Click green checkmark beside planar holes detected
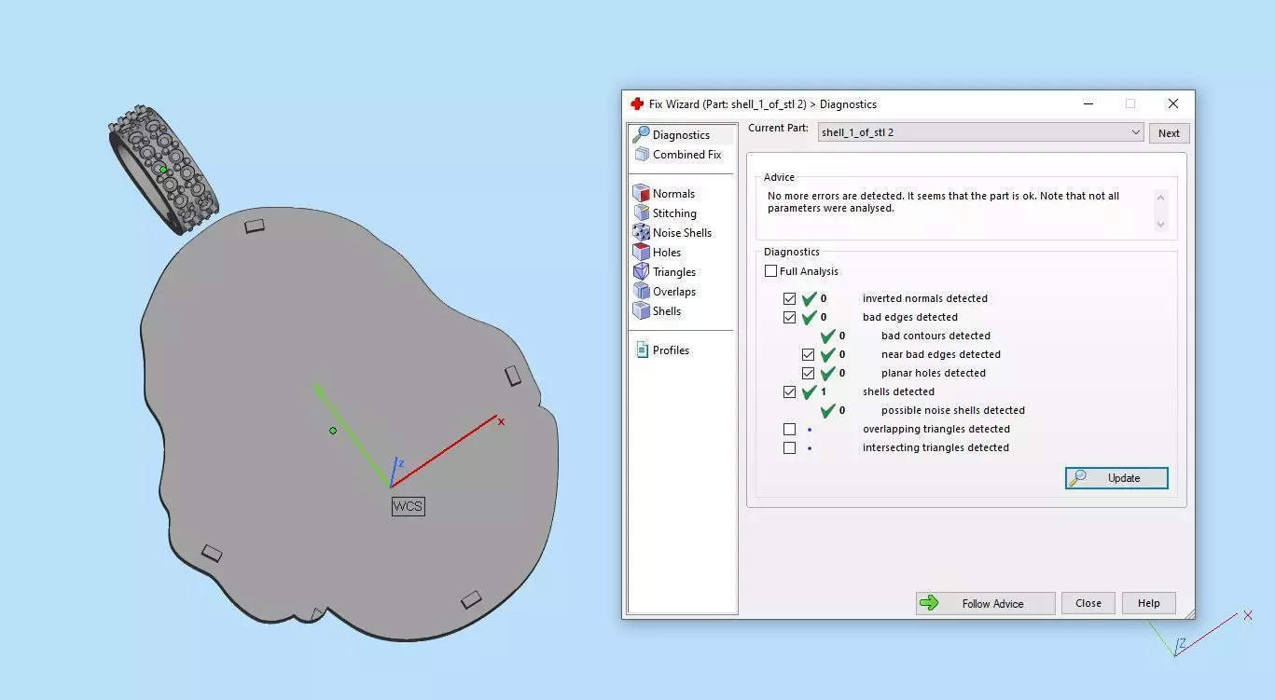The height and width of the screenshot is (700, 1275). pyautogui.click(x=827, y=373)
